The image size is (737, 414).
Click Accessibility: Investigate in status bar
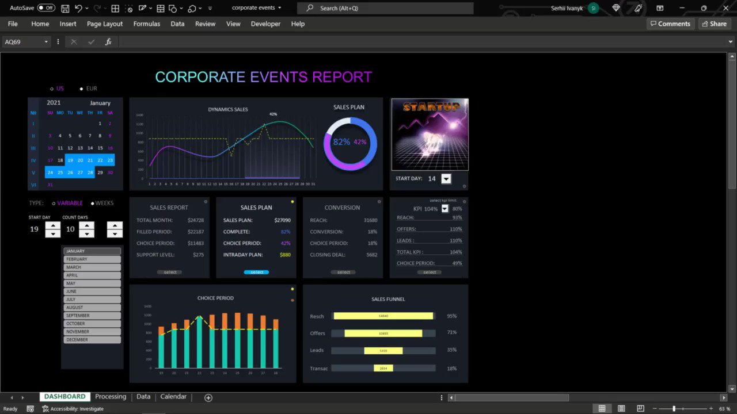tap(73, 409)
